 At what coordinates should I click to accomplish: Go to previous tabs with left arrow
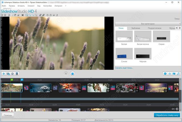[x=177, y=28]
